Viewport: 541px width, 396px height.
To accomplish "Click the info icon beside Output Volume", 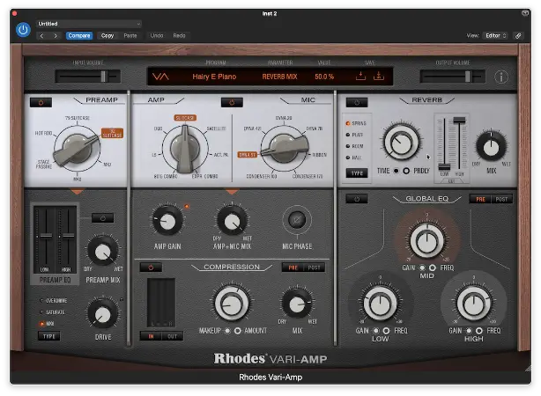I will click(501, 77).
